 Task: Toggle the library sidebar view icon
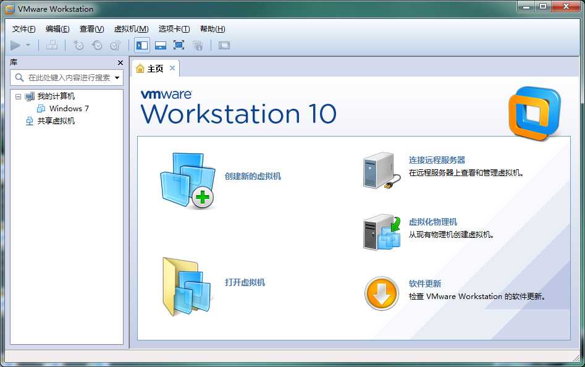click(x=142, y=46)
